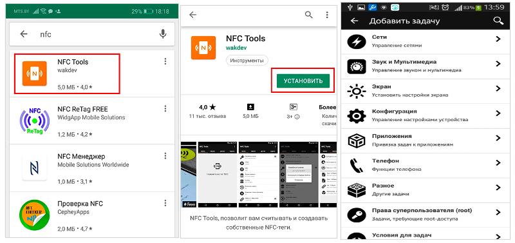Select the Телефон entry title

385,160
